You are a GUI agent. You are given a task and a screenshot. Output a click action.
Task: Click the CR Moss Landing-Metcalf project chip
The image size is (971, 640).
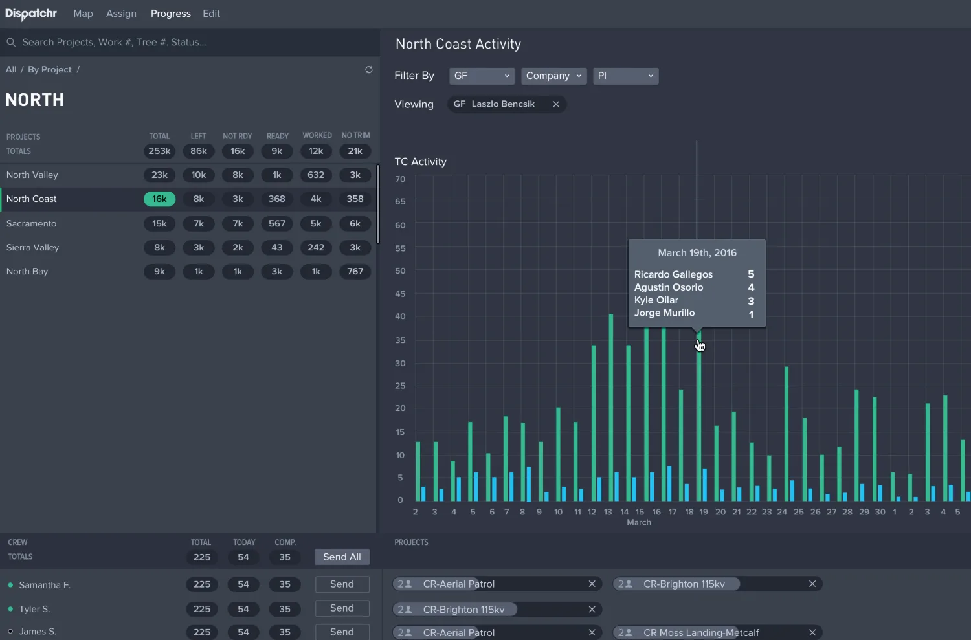[717, 633]
